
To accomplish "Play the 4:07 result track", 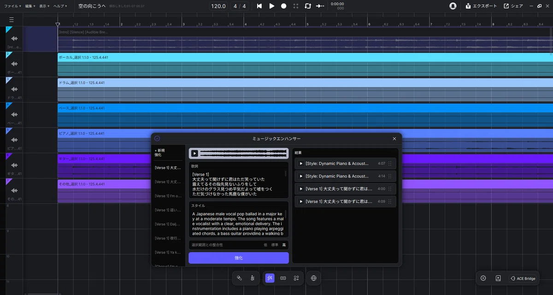I will tap(301, 163).
